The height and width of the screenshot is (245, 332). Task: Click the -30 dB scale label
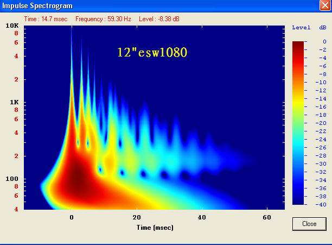321,164
